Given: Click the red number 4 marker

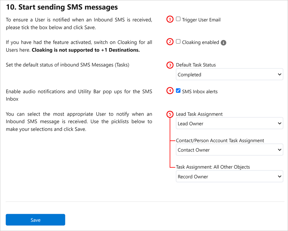Looking at the screenshot, I should [170, 91].
